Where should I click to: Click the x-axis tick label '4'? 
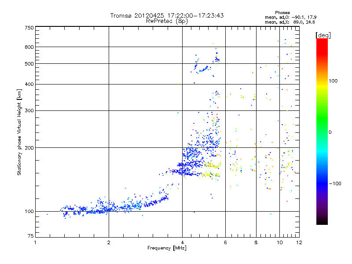(x=182, y=242)
